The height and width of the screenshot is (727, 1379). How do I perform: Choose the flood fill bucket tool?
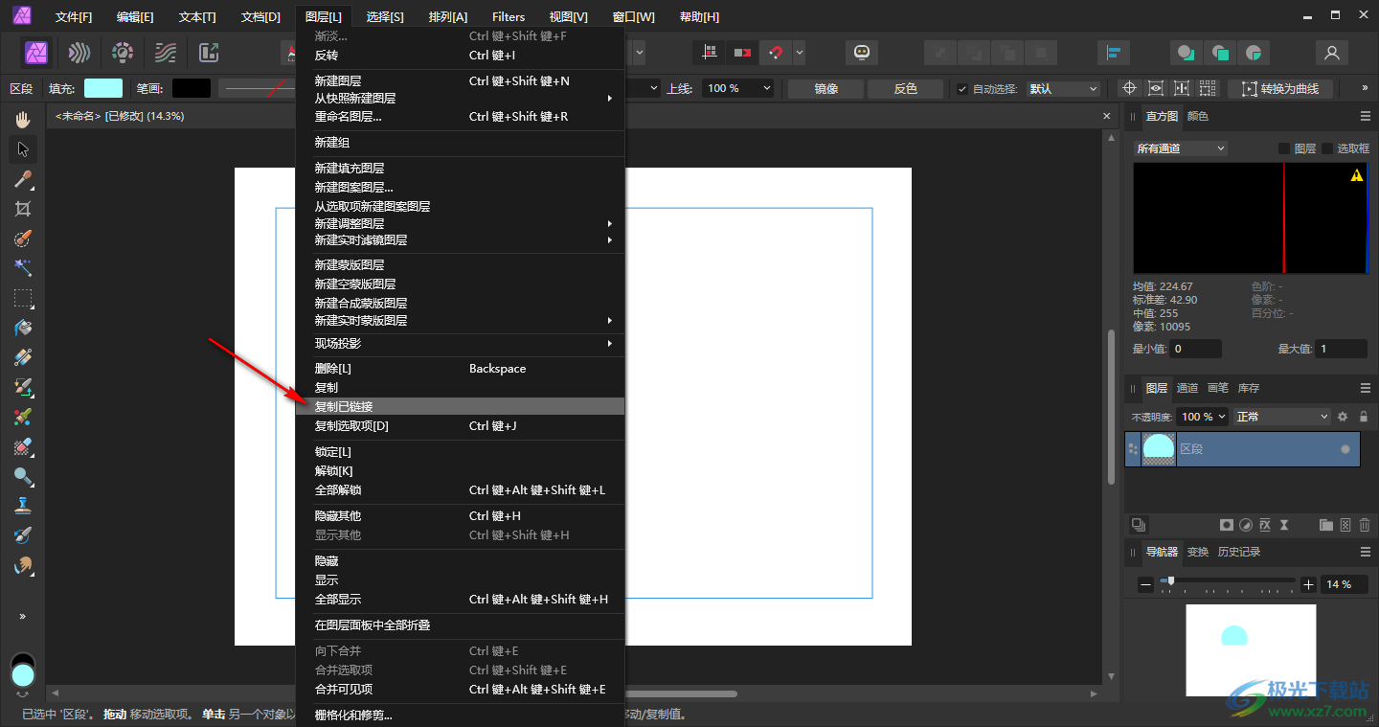pyautogui.click(x=23, y=328)
